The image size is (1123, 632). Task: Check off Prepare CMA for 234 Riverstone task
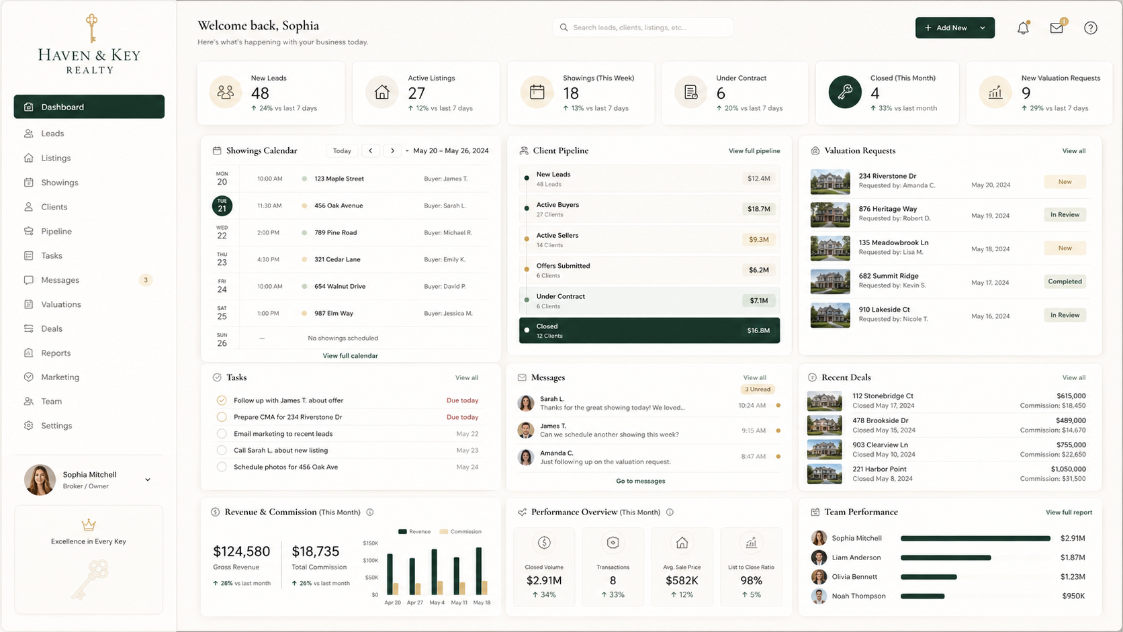coord(222,417)
